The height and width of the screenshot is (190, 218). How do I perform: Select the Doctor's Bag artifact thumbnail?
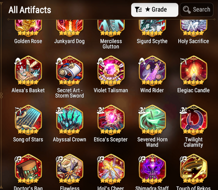coord(28,169)
